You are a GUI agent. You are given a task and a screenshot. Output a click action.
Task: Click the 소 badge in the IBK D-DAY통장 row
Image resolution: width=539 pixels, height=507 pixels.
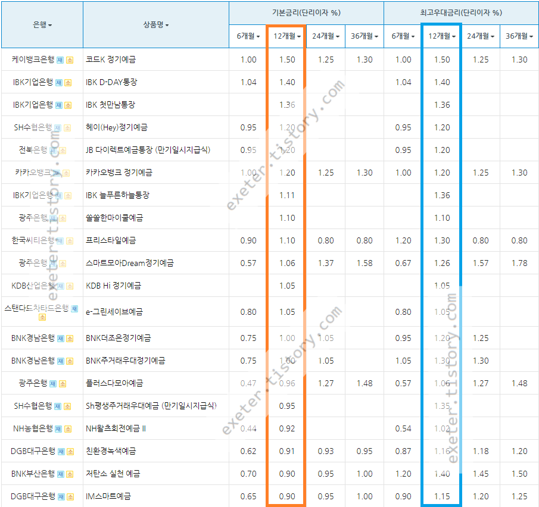pos(68,83)
